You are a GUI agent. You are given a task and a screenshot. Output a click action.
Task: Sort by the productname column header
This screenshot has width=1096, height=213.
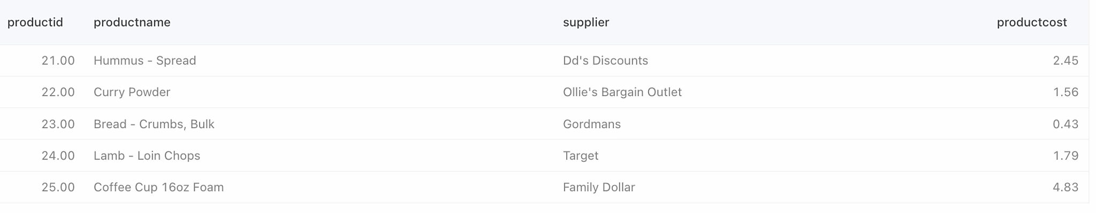132,22
